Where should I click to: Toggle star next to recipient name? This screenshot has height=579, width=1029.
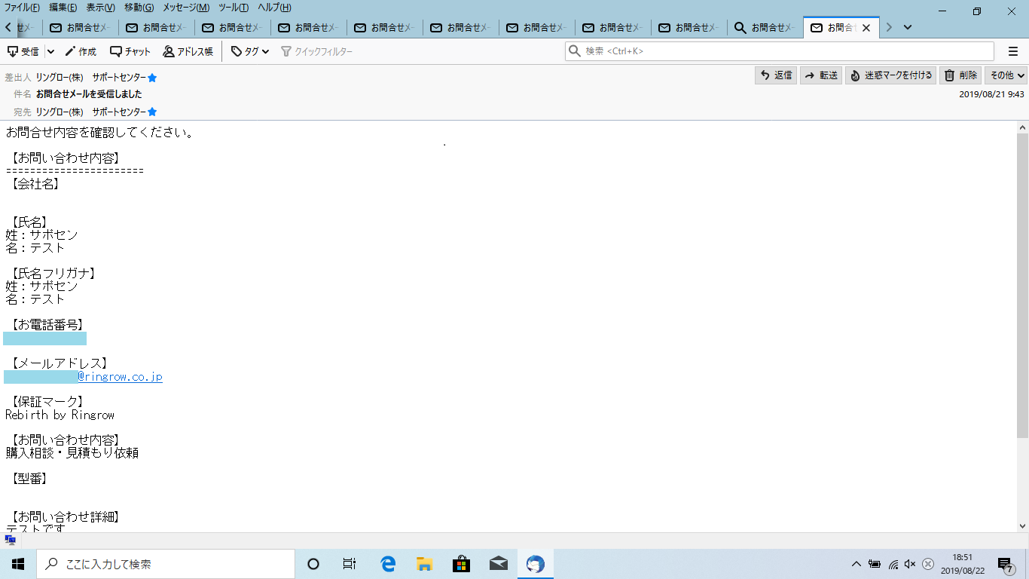(152, 112)
